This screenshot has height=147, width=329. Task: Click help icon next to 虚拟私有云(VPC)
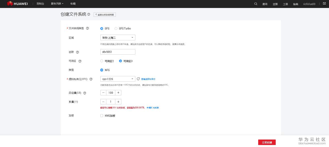tap(91, 79)
